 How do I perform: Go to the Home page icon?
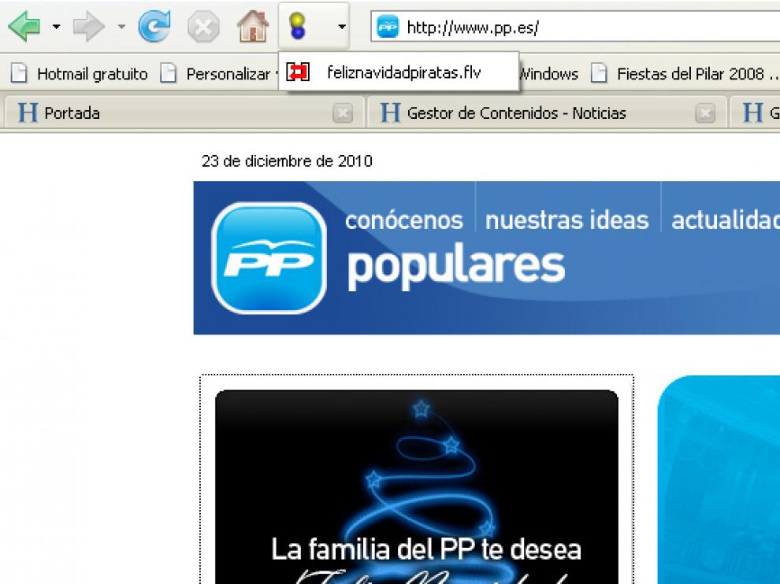pyautogui.click(x=253, y=26)
